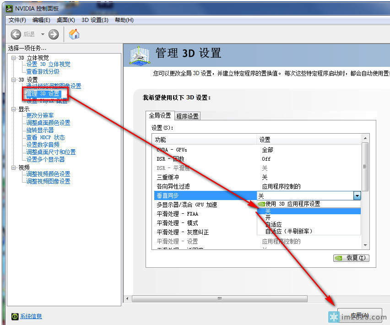The width and height of the screenshot is (390, 325).
Task: Select 更改分辨率 in the task tree
Action: tap(40, 115)
